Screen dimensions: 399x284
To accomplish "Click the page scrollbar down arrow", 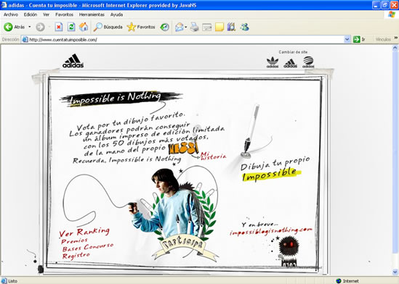I will (x=395, y=272).
